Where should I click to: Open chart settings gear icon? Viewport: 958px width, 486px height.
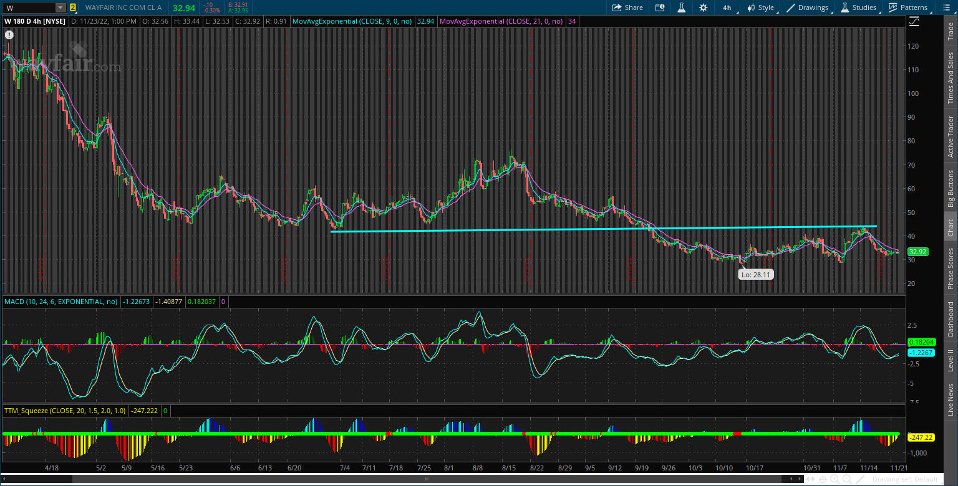(x=704, y=7)
